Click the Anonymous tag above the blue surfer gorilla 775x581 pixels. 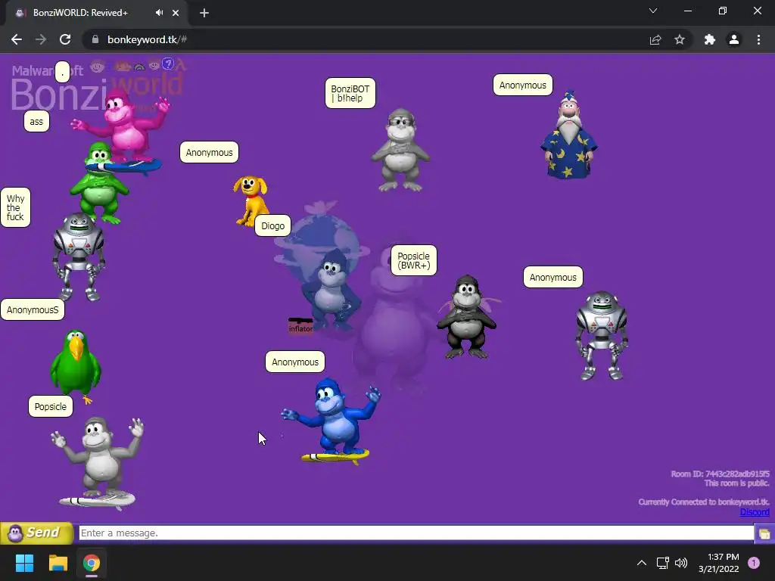[x=295, y=362]
